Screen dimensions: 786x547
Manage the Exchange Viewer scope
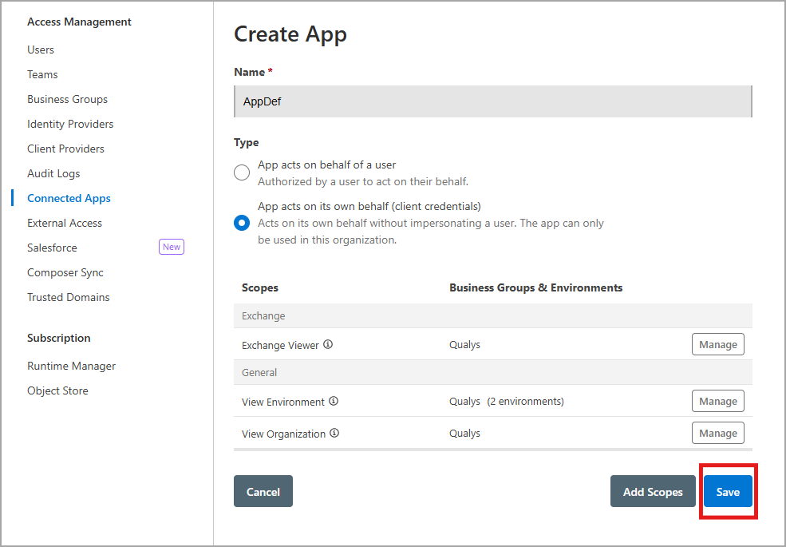[x=717, y=344]
